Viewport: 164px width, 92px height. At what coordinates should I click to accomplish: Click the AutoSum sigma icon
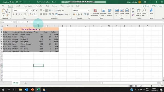[x=133, y=9]
